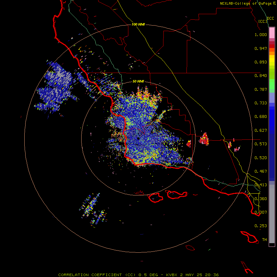Click the TH threshold label

click(x=264, y=239)
